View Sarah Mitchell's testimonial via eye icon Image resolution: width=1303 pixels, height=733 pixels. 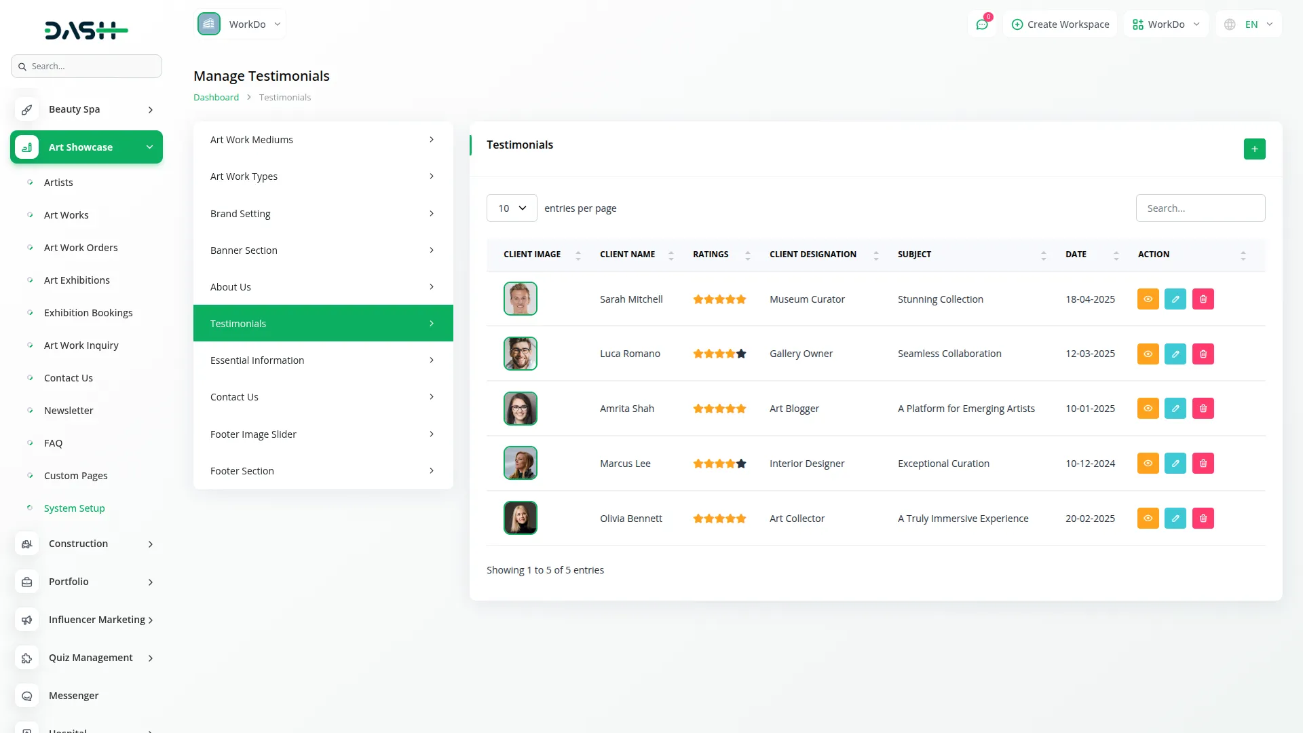pyautogui.click(x=1148, y=299)
